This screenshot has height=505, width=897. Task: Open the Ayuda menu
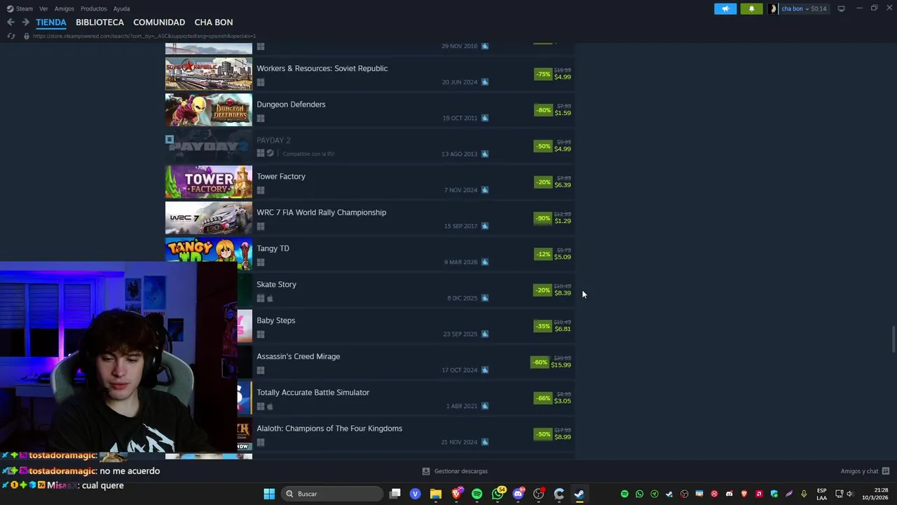[121, 8]
